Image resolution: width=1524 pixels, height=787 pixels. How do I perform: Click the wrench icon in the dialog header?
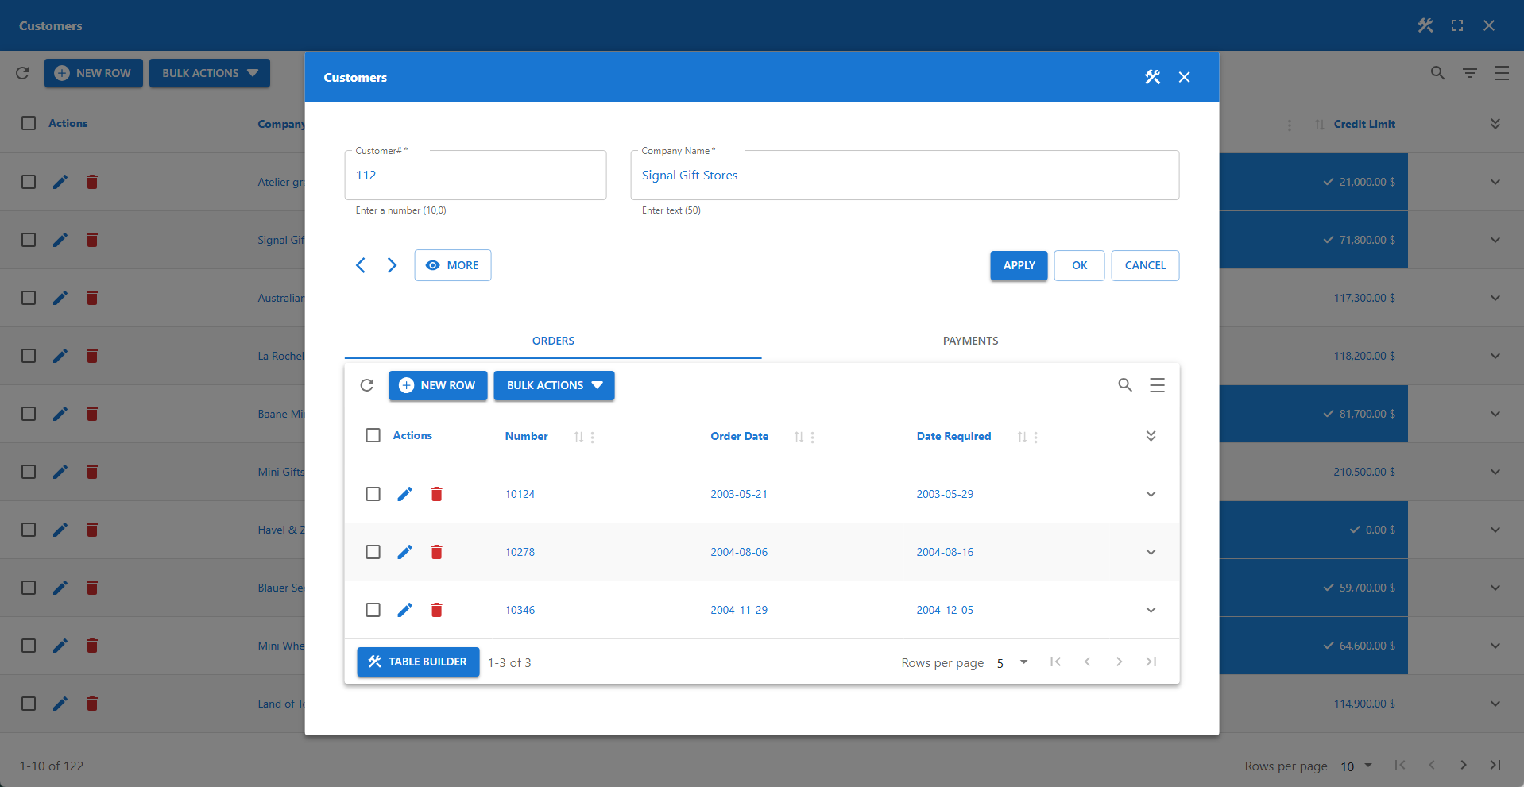pos(1152,77)
